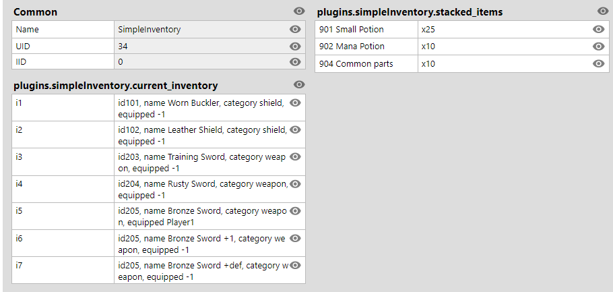
Task: Click eye icon for 904 Common parts
Action: click(599, 63)
